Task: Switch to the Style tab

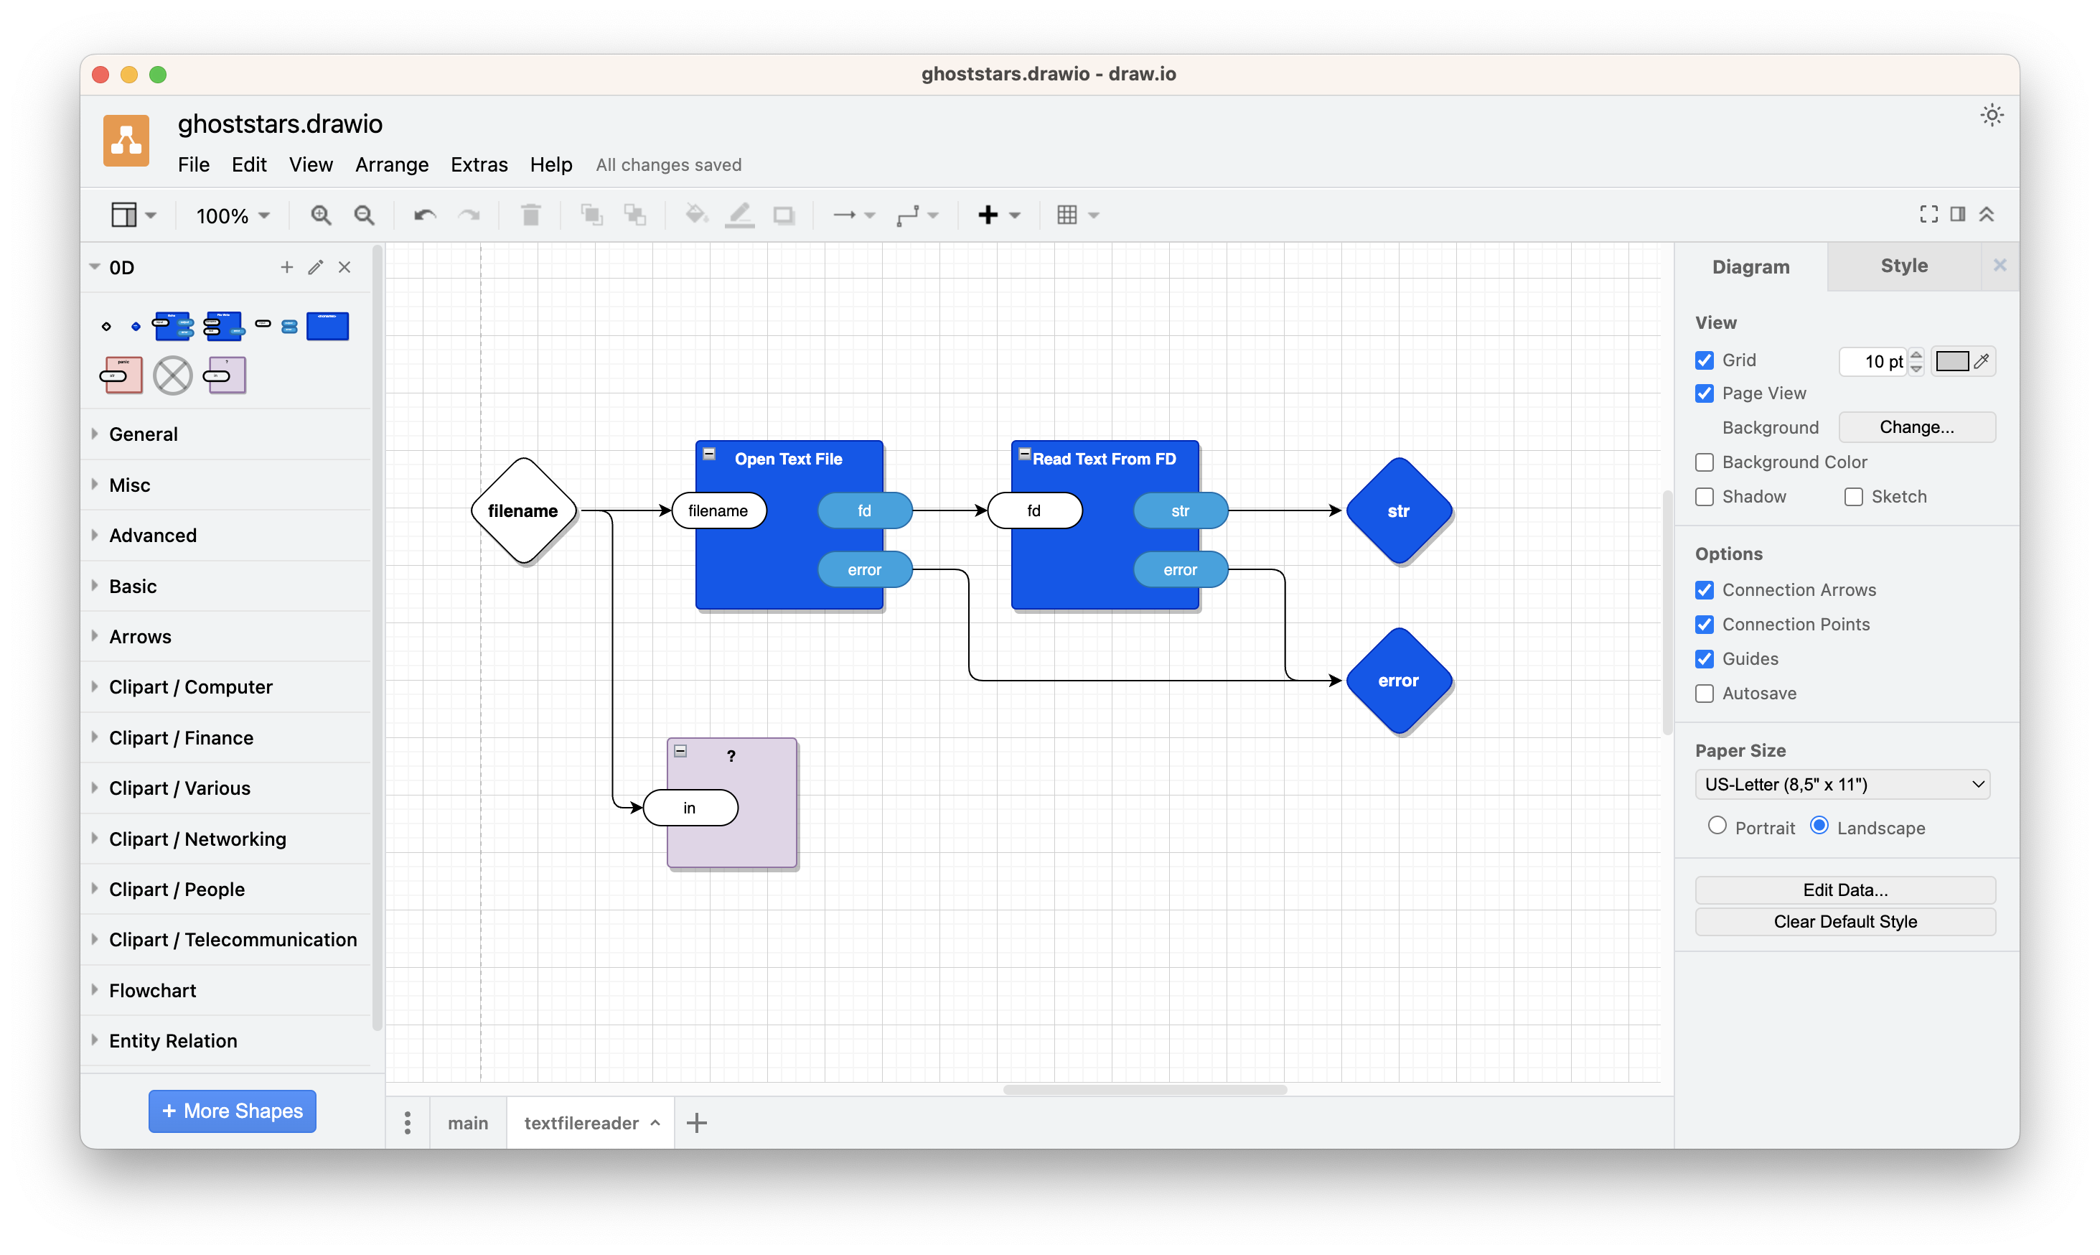Action: [1904, 266]
